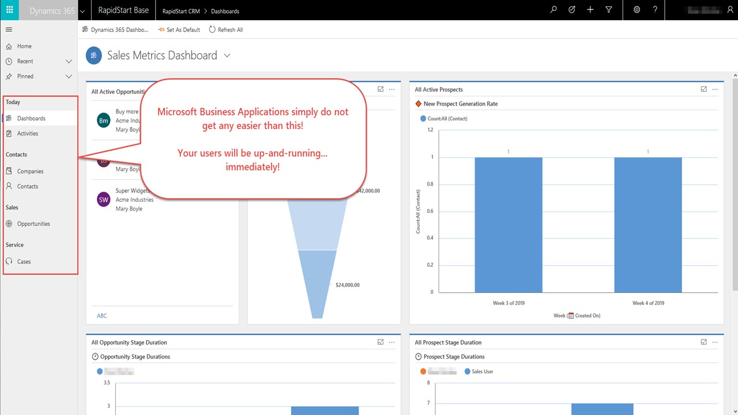Collapse the site map hamburger menu
The image size is (738, 415).
[9, 29]
